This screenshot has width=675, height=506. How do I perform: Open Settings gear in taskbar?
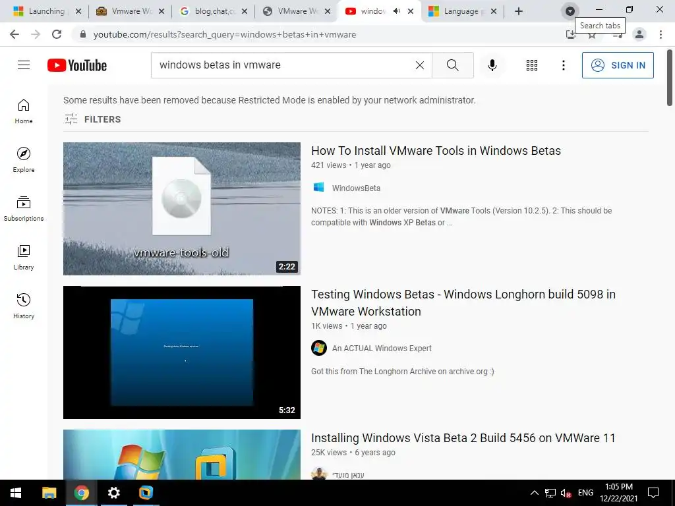click(x=113, y=493)
